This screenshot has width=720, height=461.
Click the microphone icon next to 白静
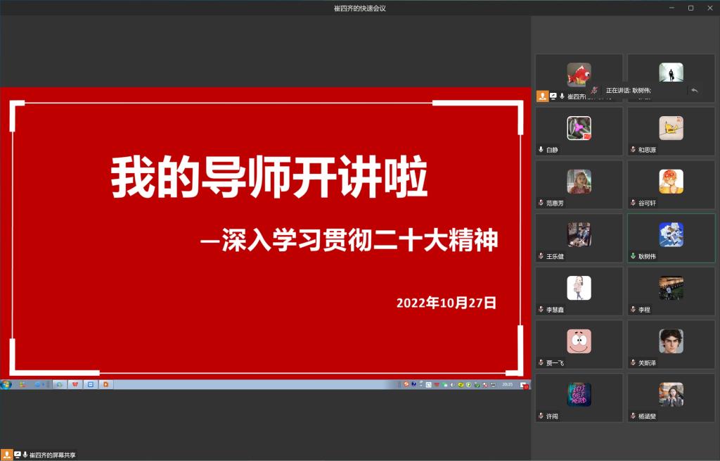[x=541, y=150]
